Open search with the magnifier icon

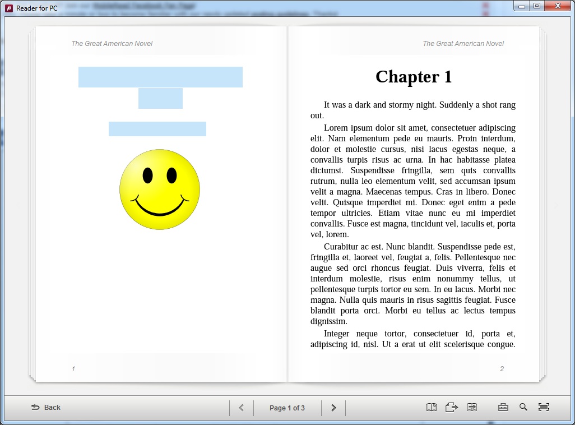(523, 407)
